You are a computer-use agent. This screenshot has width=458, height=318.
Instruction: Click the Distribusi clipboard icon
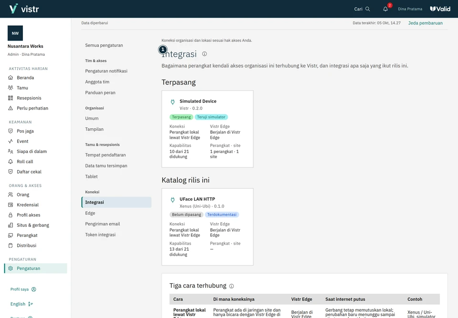tap(10, 246)
